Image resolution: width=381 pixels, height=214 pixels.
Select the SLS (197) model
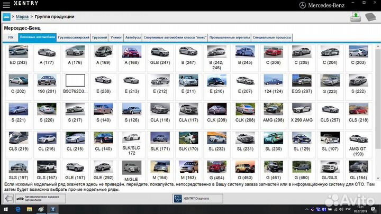click(x=19, y=171)
